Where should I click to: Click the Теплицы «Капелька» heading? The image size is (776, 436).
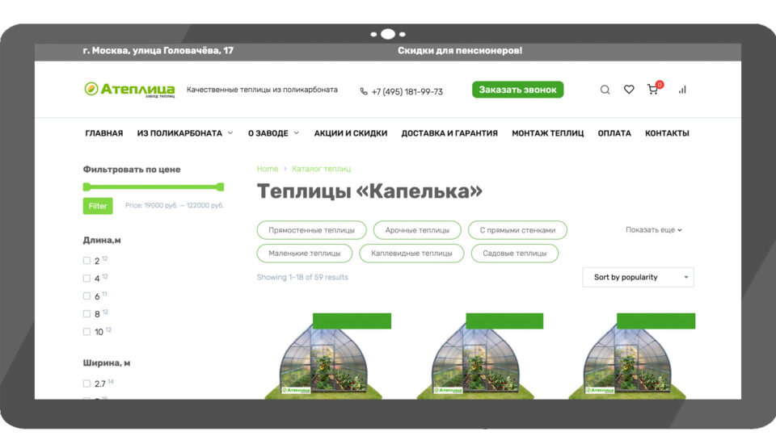[x=369, y=191]
